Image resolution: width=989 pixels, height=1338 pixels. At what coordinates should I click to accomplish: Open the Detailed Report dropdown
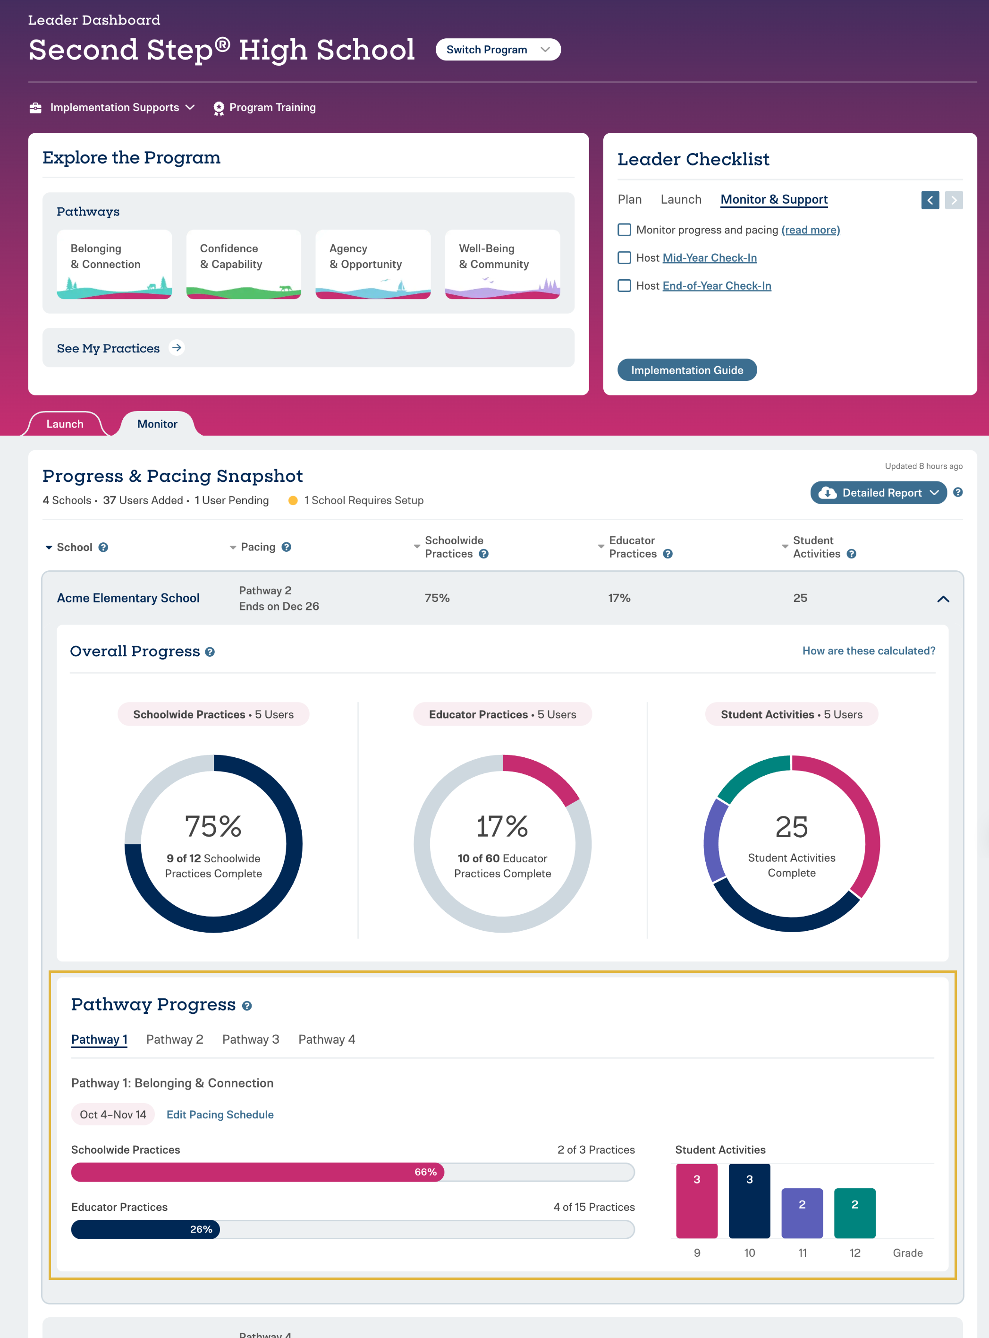(878, 493)
